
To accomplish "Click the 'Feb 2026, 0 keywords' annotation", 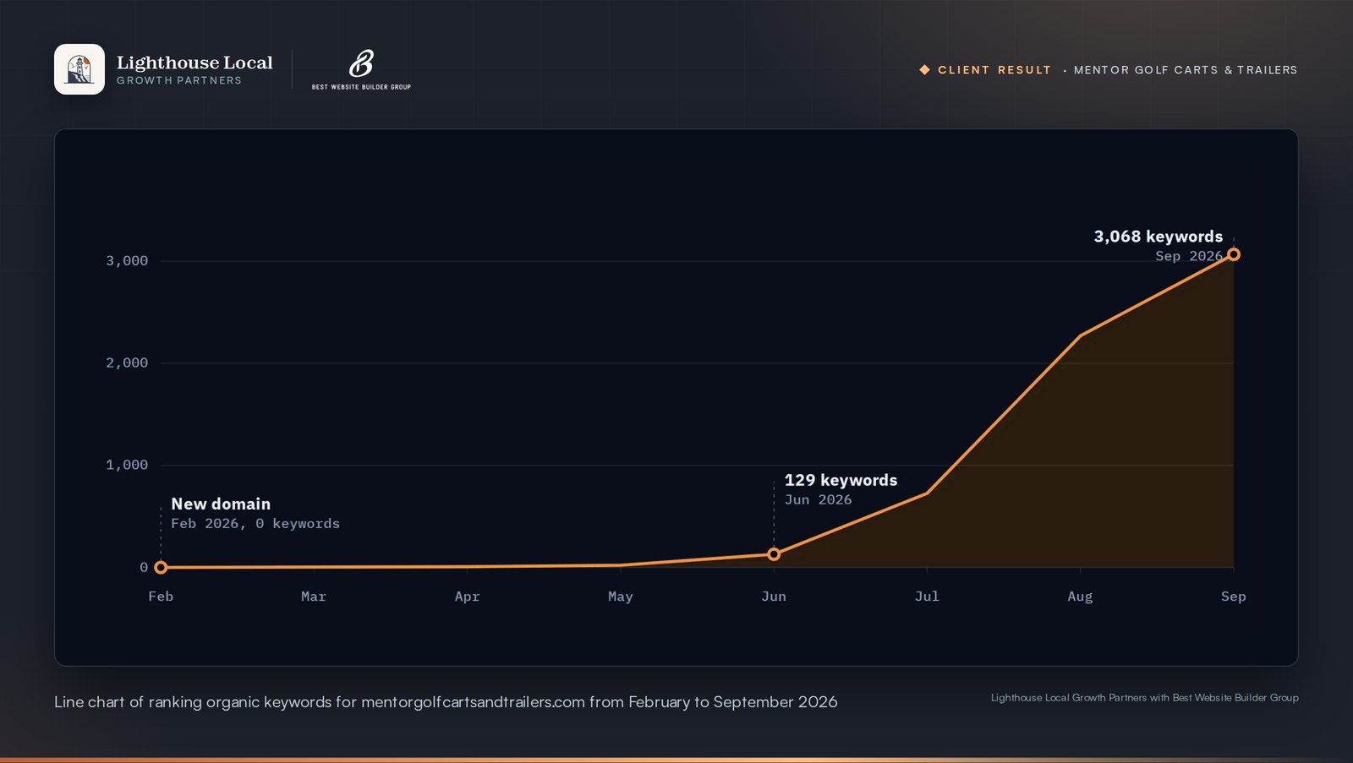I will [x=255, y=523].
